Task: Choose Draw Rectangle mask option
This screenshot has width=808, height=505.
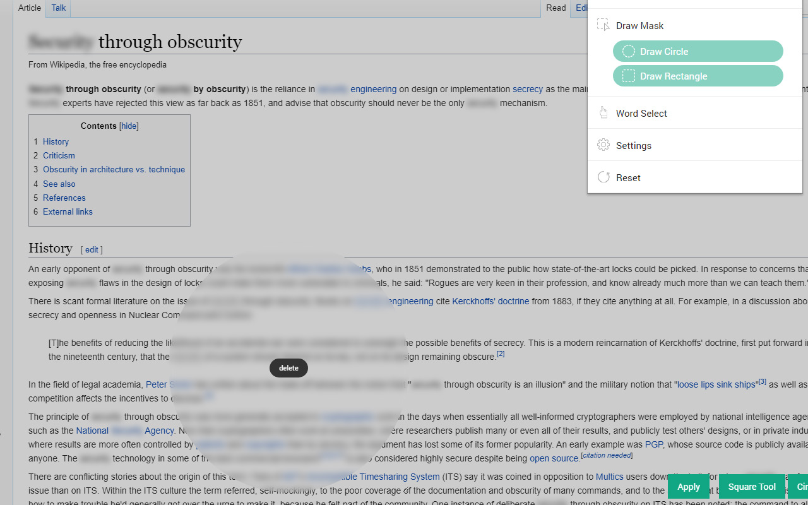Action: (x=698, y=76)
